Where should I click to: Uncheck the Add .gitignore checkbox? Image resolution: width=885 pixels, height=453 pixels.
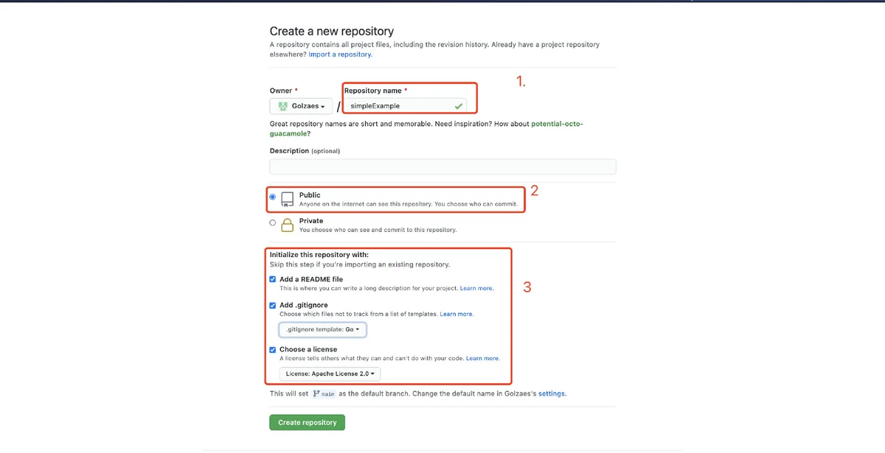point(273,305)
